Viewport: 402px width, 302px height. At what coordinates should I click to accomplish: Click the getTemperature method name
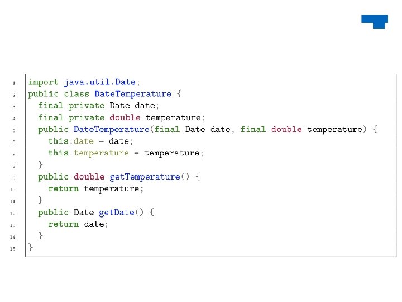click(145, 177)
